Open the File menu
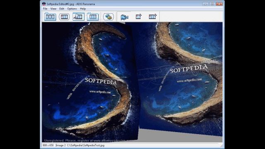 pos(45,9)
